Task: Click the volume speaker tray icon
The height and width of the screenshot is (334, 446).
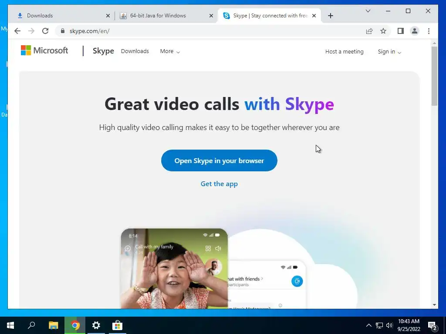Action: tap(389, 325)
